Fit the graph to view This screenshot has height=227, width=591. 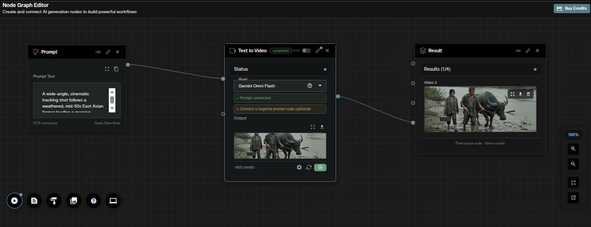point(573,182)
